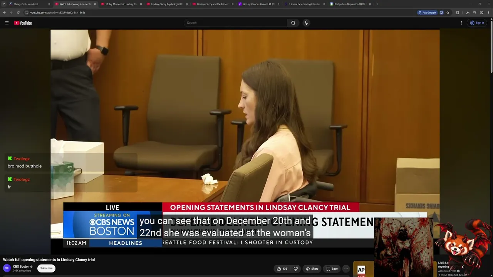
Task: Open browser downloads
Action: [x=468, y=13]
